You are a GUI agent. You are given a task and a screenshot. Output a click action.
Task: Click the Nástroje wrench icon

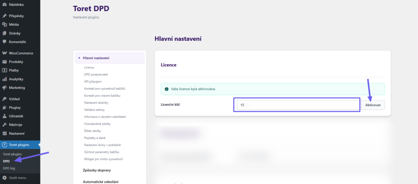(4, 124)
